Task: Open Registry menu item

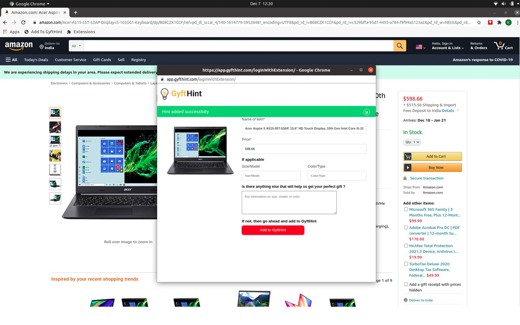Action: point(139,60)
